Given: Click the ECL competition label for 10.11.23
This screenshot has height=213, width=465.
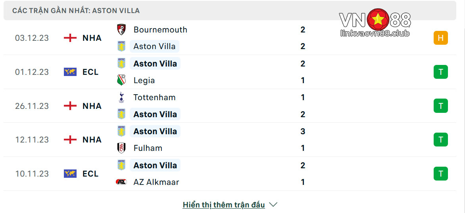Looking at the screenshot, I should pyautogui.click(x=90, y=174).
